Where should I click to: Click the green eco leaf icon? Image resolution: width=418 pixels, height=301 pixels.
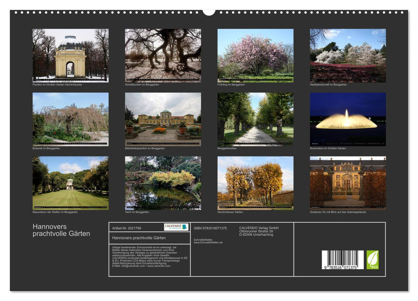click(x=372, y=260)
